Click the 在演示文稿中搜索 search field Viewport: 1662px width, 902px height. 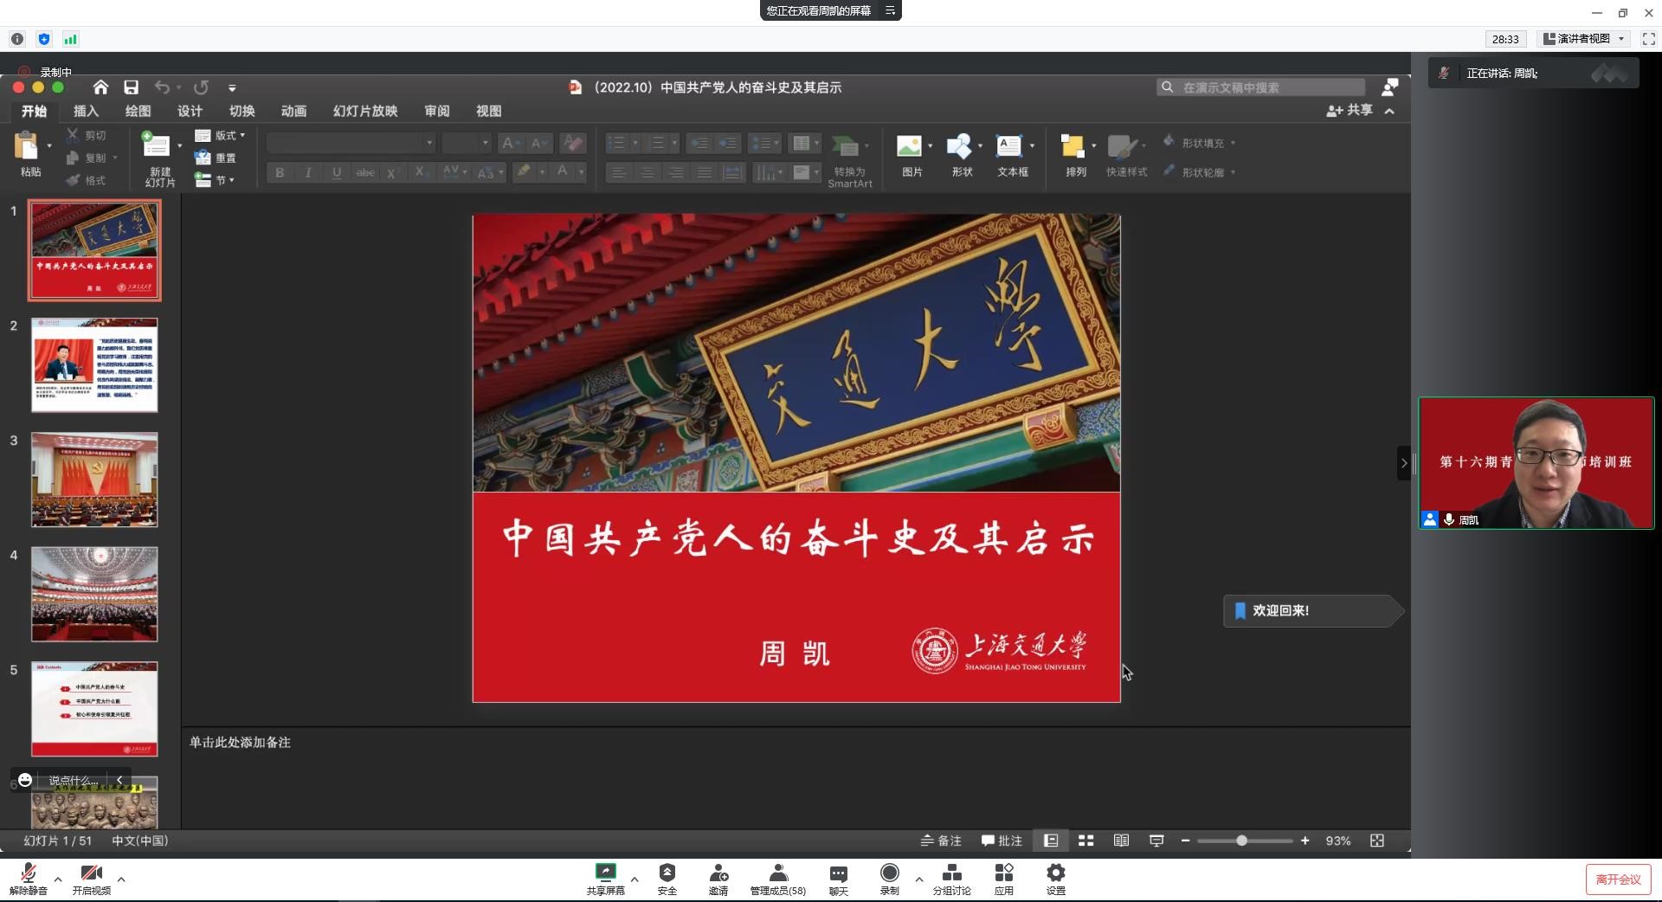1261,87
